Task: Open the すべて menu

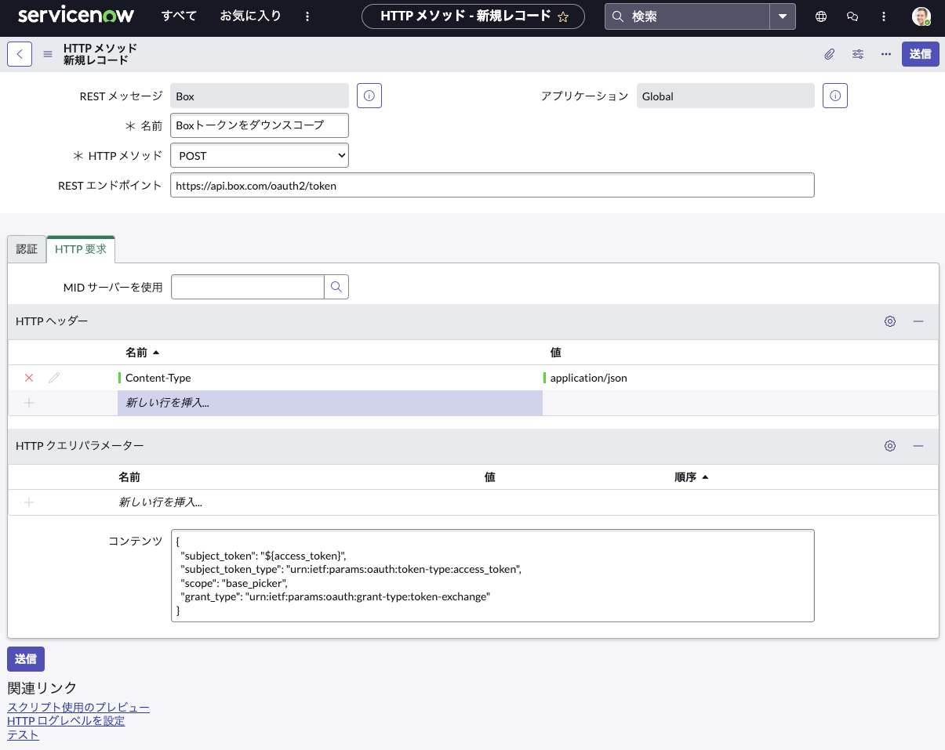Action: click(x=179, y=16)
